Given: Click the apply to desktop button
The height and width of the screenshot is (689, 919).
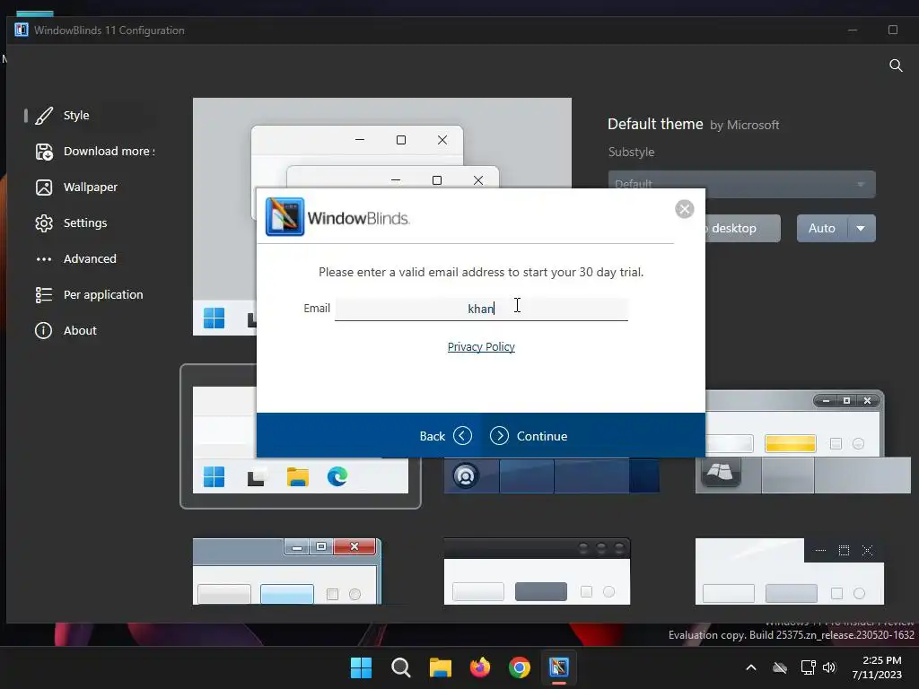Looking at the screenshot, I should tap(742, 229).
